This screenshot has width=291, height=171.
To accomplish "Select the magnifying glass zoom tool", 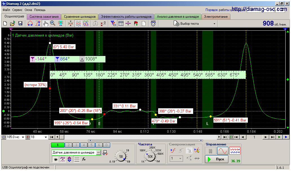I will tap(53, 23).
